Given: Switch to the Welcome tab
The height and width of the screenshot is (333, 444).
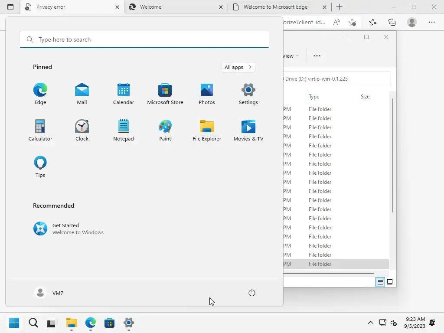Looking at the screenshot, I should 176,7.
